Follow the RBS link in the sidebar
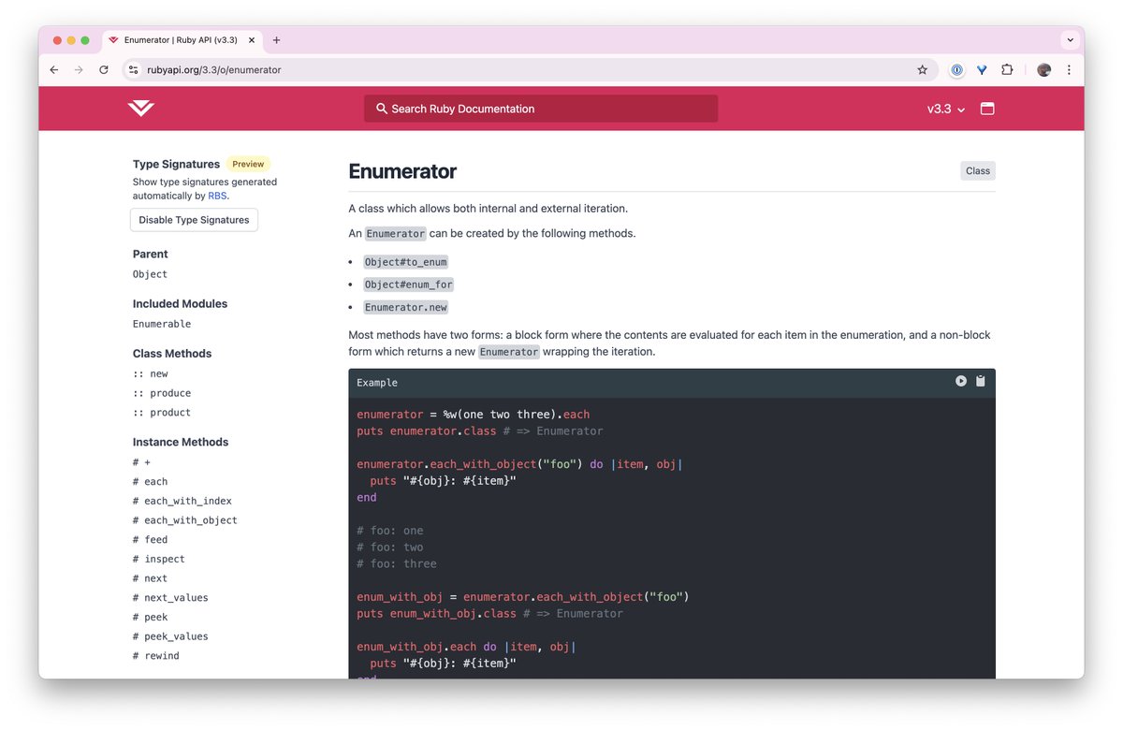Screen dimensions: 1123x730 click(x=217, y=196)
